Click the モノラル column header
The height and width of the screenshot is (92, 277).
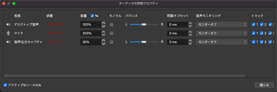click(x=115, y=16)
